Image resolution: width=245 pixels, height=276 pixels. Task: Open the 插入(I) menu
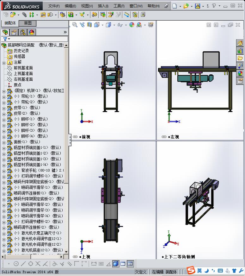(103, 6)
